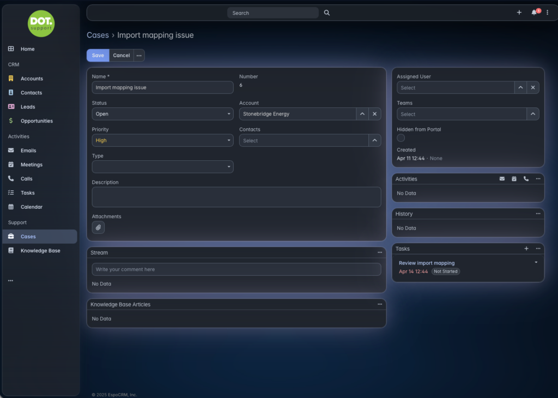
Task: Open sidebar more items ellipsis
Action: [11, 281]
